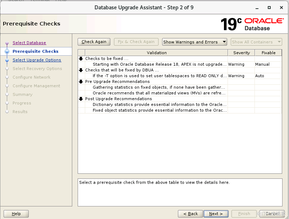
Task: Select the Prerequisite Checks step in sidebar
Action: tap(36, 51)
